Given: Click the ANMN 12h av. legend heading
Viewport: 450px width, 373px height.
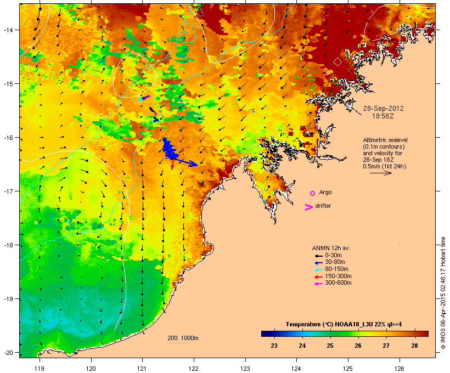Looking at the screenshot, I should tap(331, 248).
